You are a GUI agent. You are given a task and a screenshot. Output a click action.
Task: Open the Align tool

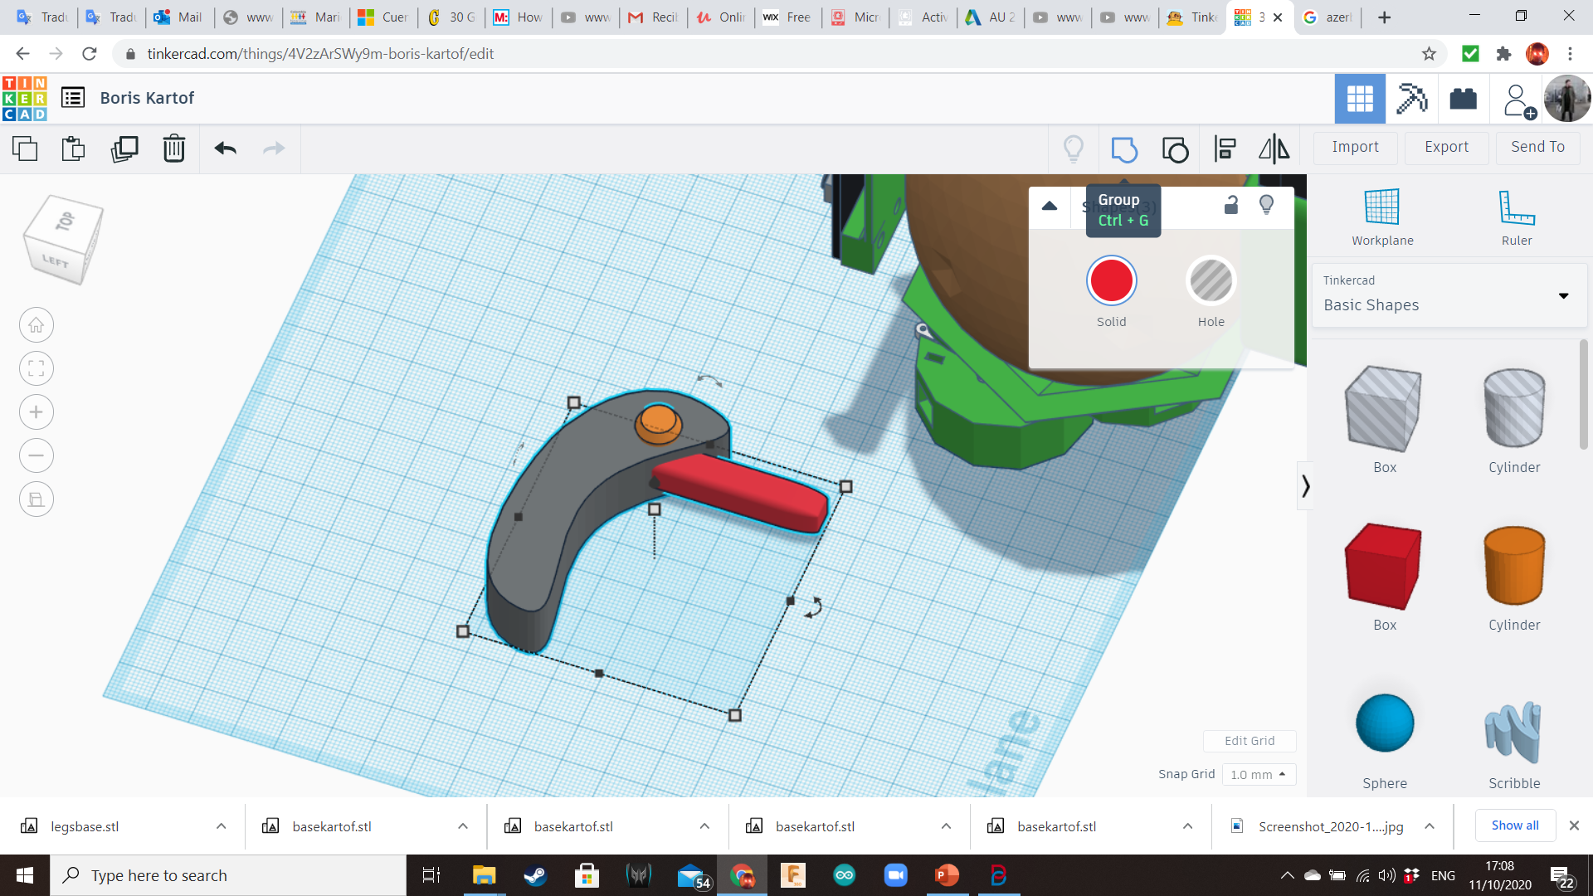coord(1224,149)
